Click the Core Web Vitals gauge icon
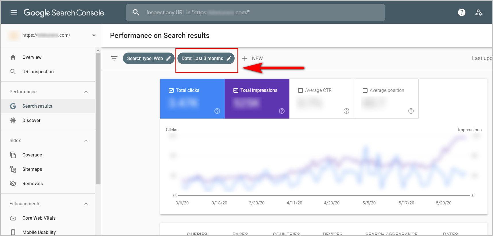Viewport: 493px width, 236px height. tap(13, 218)
